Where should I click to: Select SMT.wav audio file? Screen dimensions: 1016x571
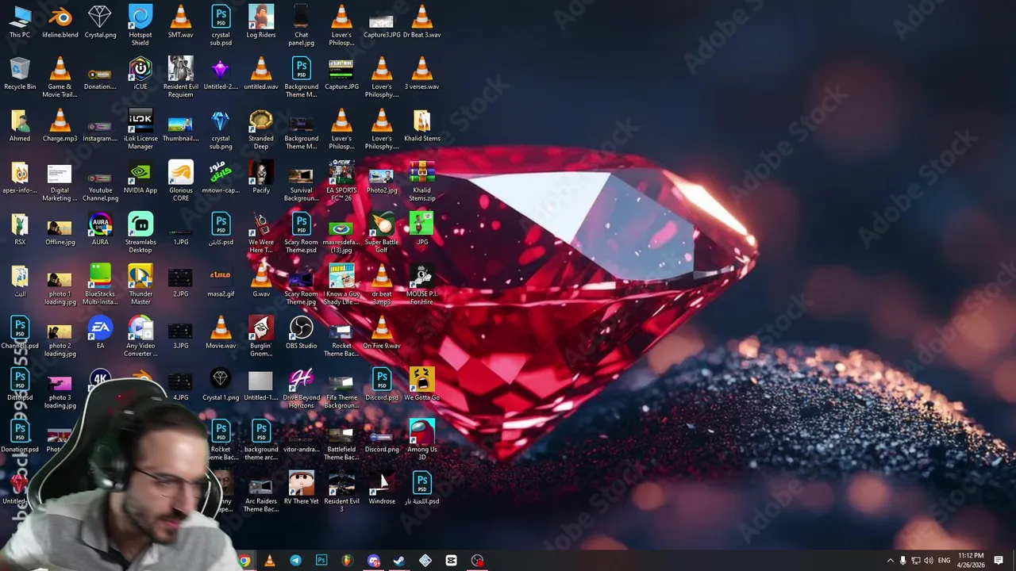coord(181,22)
